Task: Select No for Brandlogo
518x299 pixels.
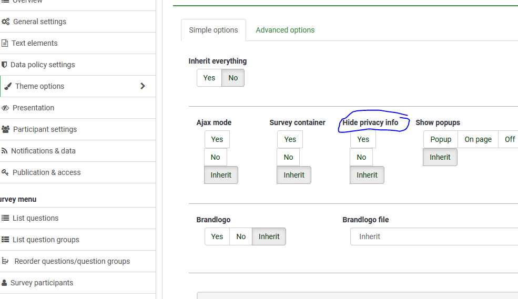Action: point(241,236)
